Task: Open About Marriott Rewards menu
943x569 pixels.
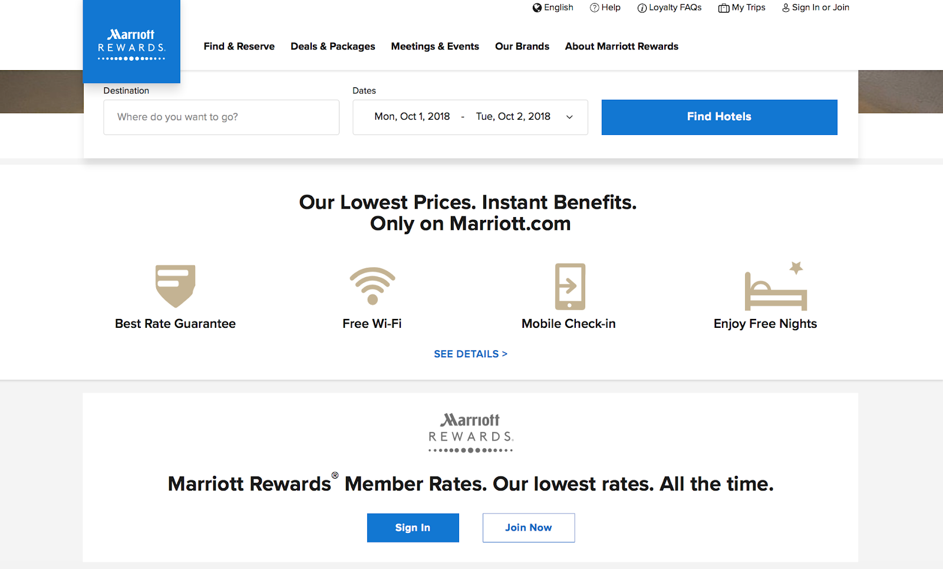Action: [622, 47]
